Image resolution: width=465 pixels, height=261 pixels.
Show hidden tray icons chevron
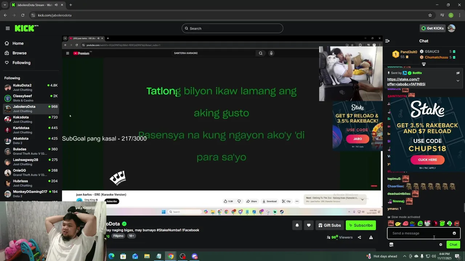point(404,256)
